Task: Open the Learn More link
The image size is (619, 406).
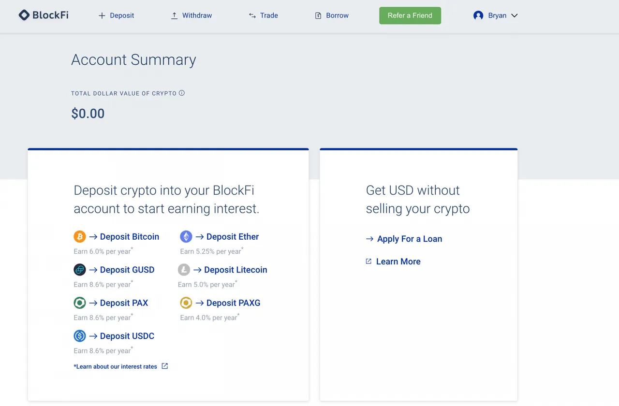Action: (x=398, y=261)
